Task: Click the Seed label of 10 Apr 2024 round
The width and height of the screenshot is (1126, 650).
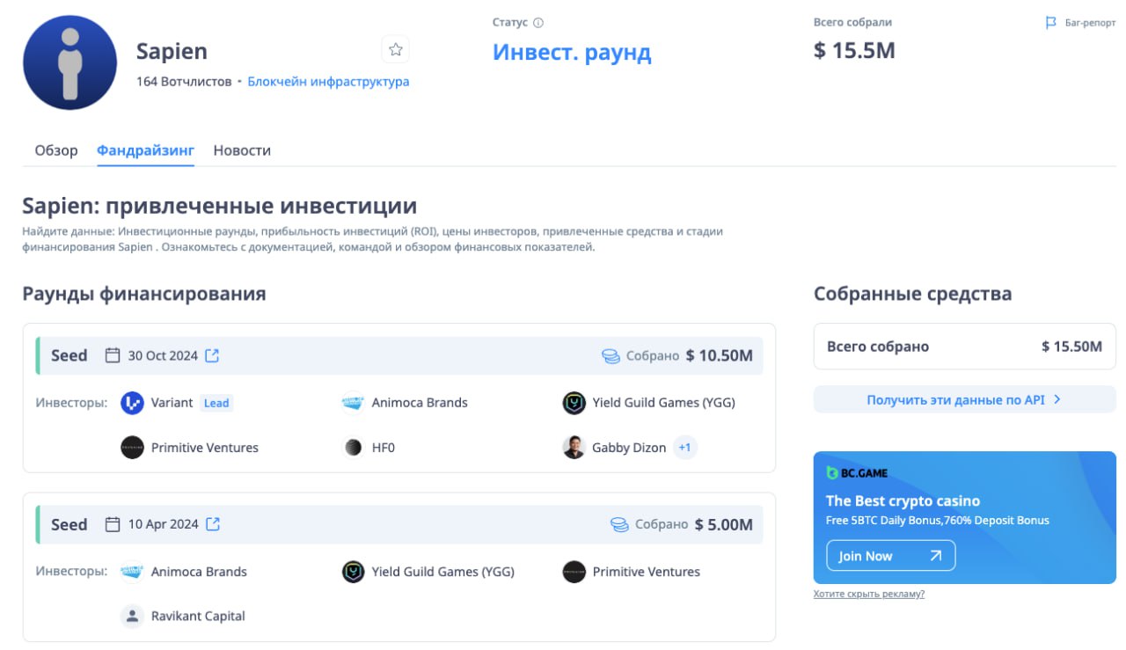Action: (x=69, y=525)
